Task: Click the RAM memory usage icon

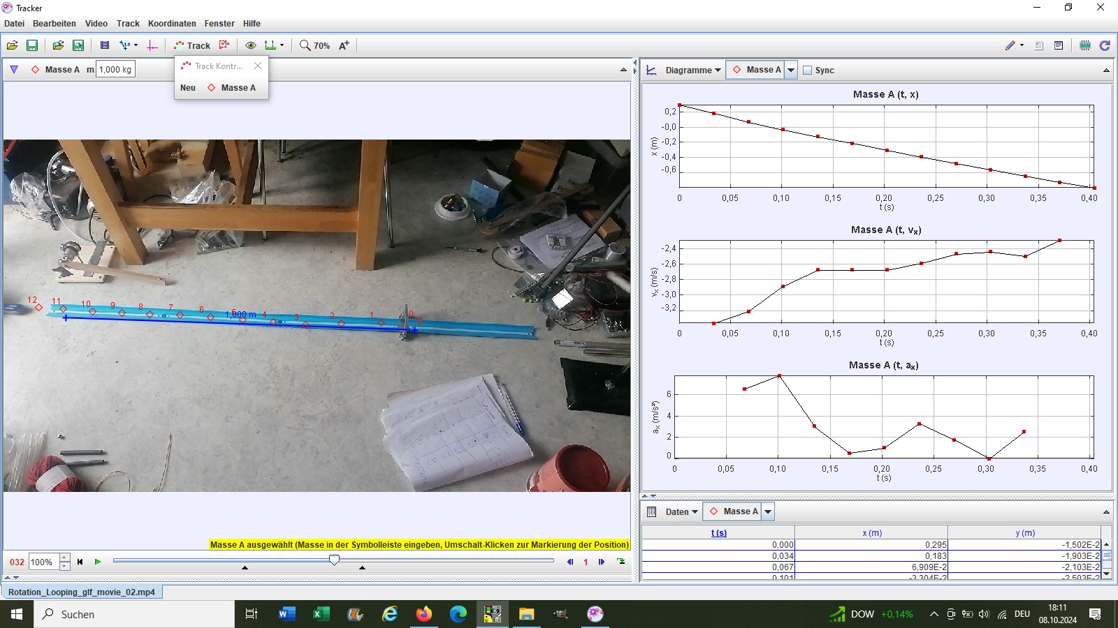Action: [1085, 45]
